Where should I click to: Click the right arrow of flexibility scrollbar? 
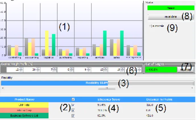pos(192,88)
